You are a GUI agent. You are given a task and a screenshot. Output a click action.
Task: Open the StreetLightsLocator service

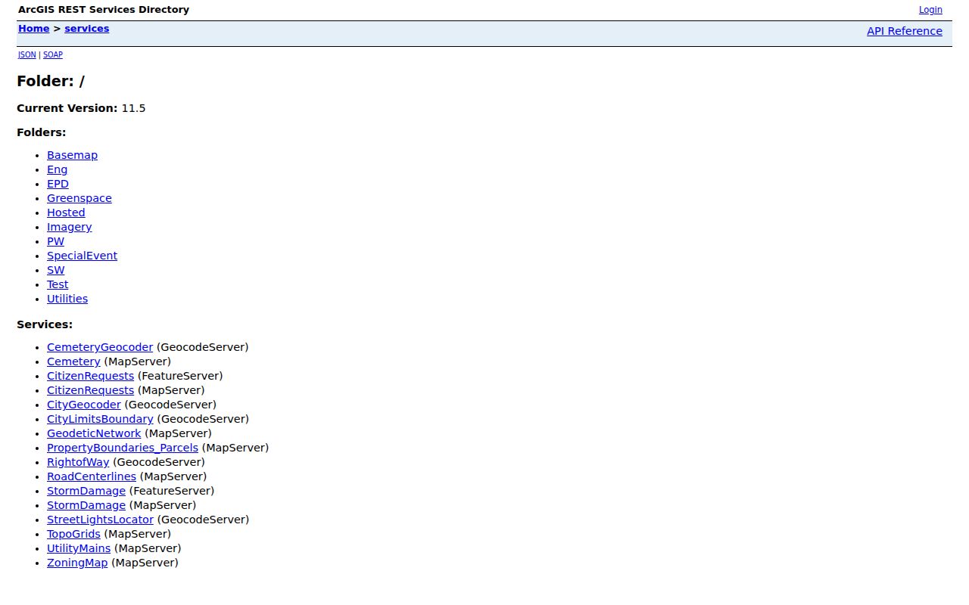[100, 520]
